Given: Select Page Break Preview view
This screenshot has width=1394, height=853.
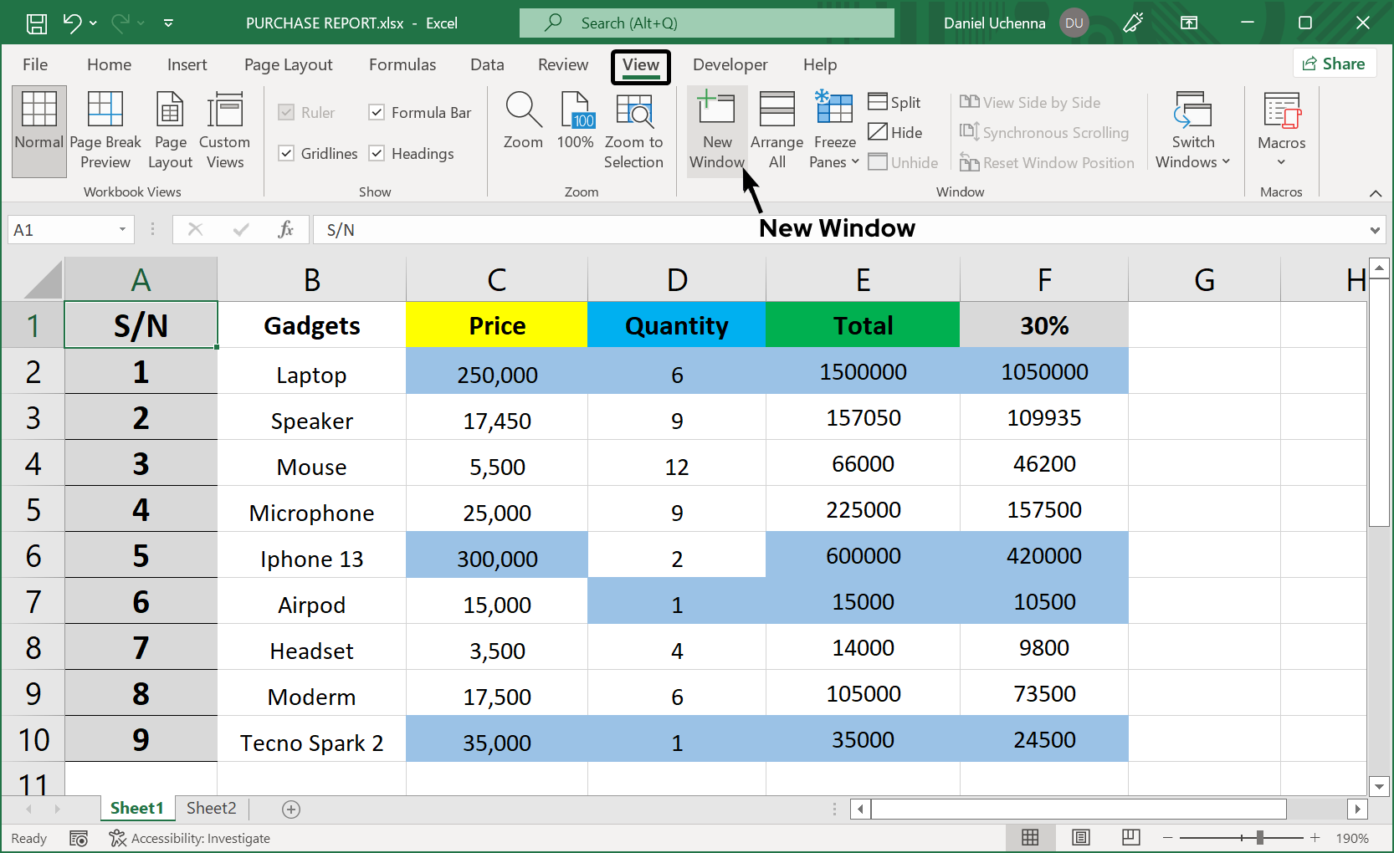Looking at the screenshot, I should coord(105,130).
